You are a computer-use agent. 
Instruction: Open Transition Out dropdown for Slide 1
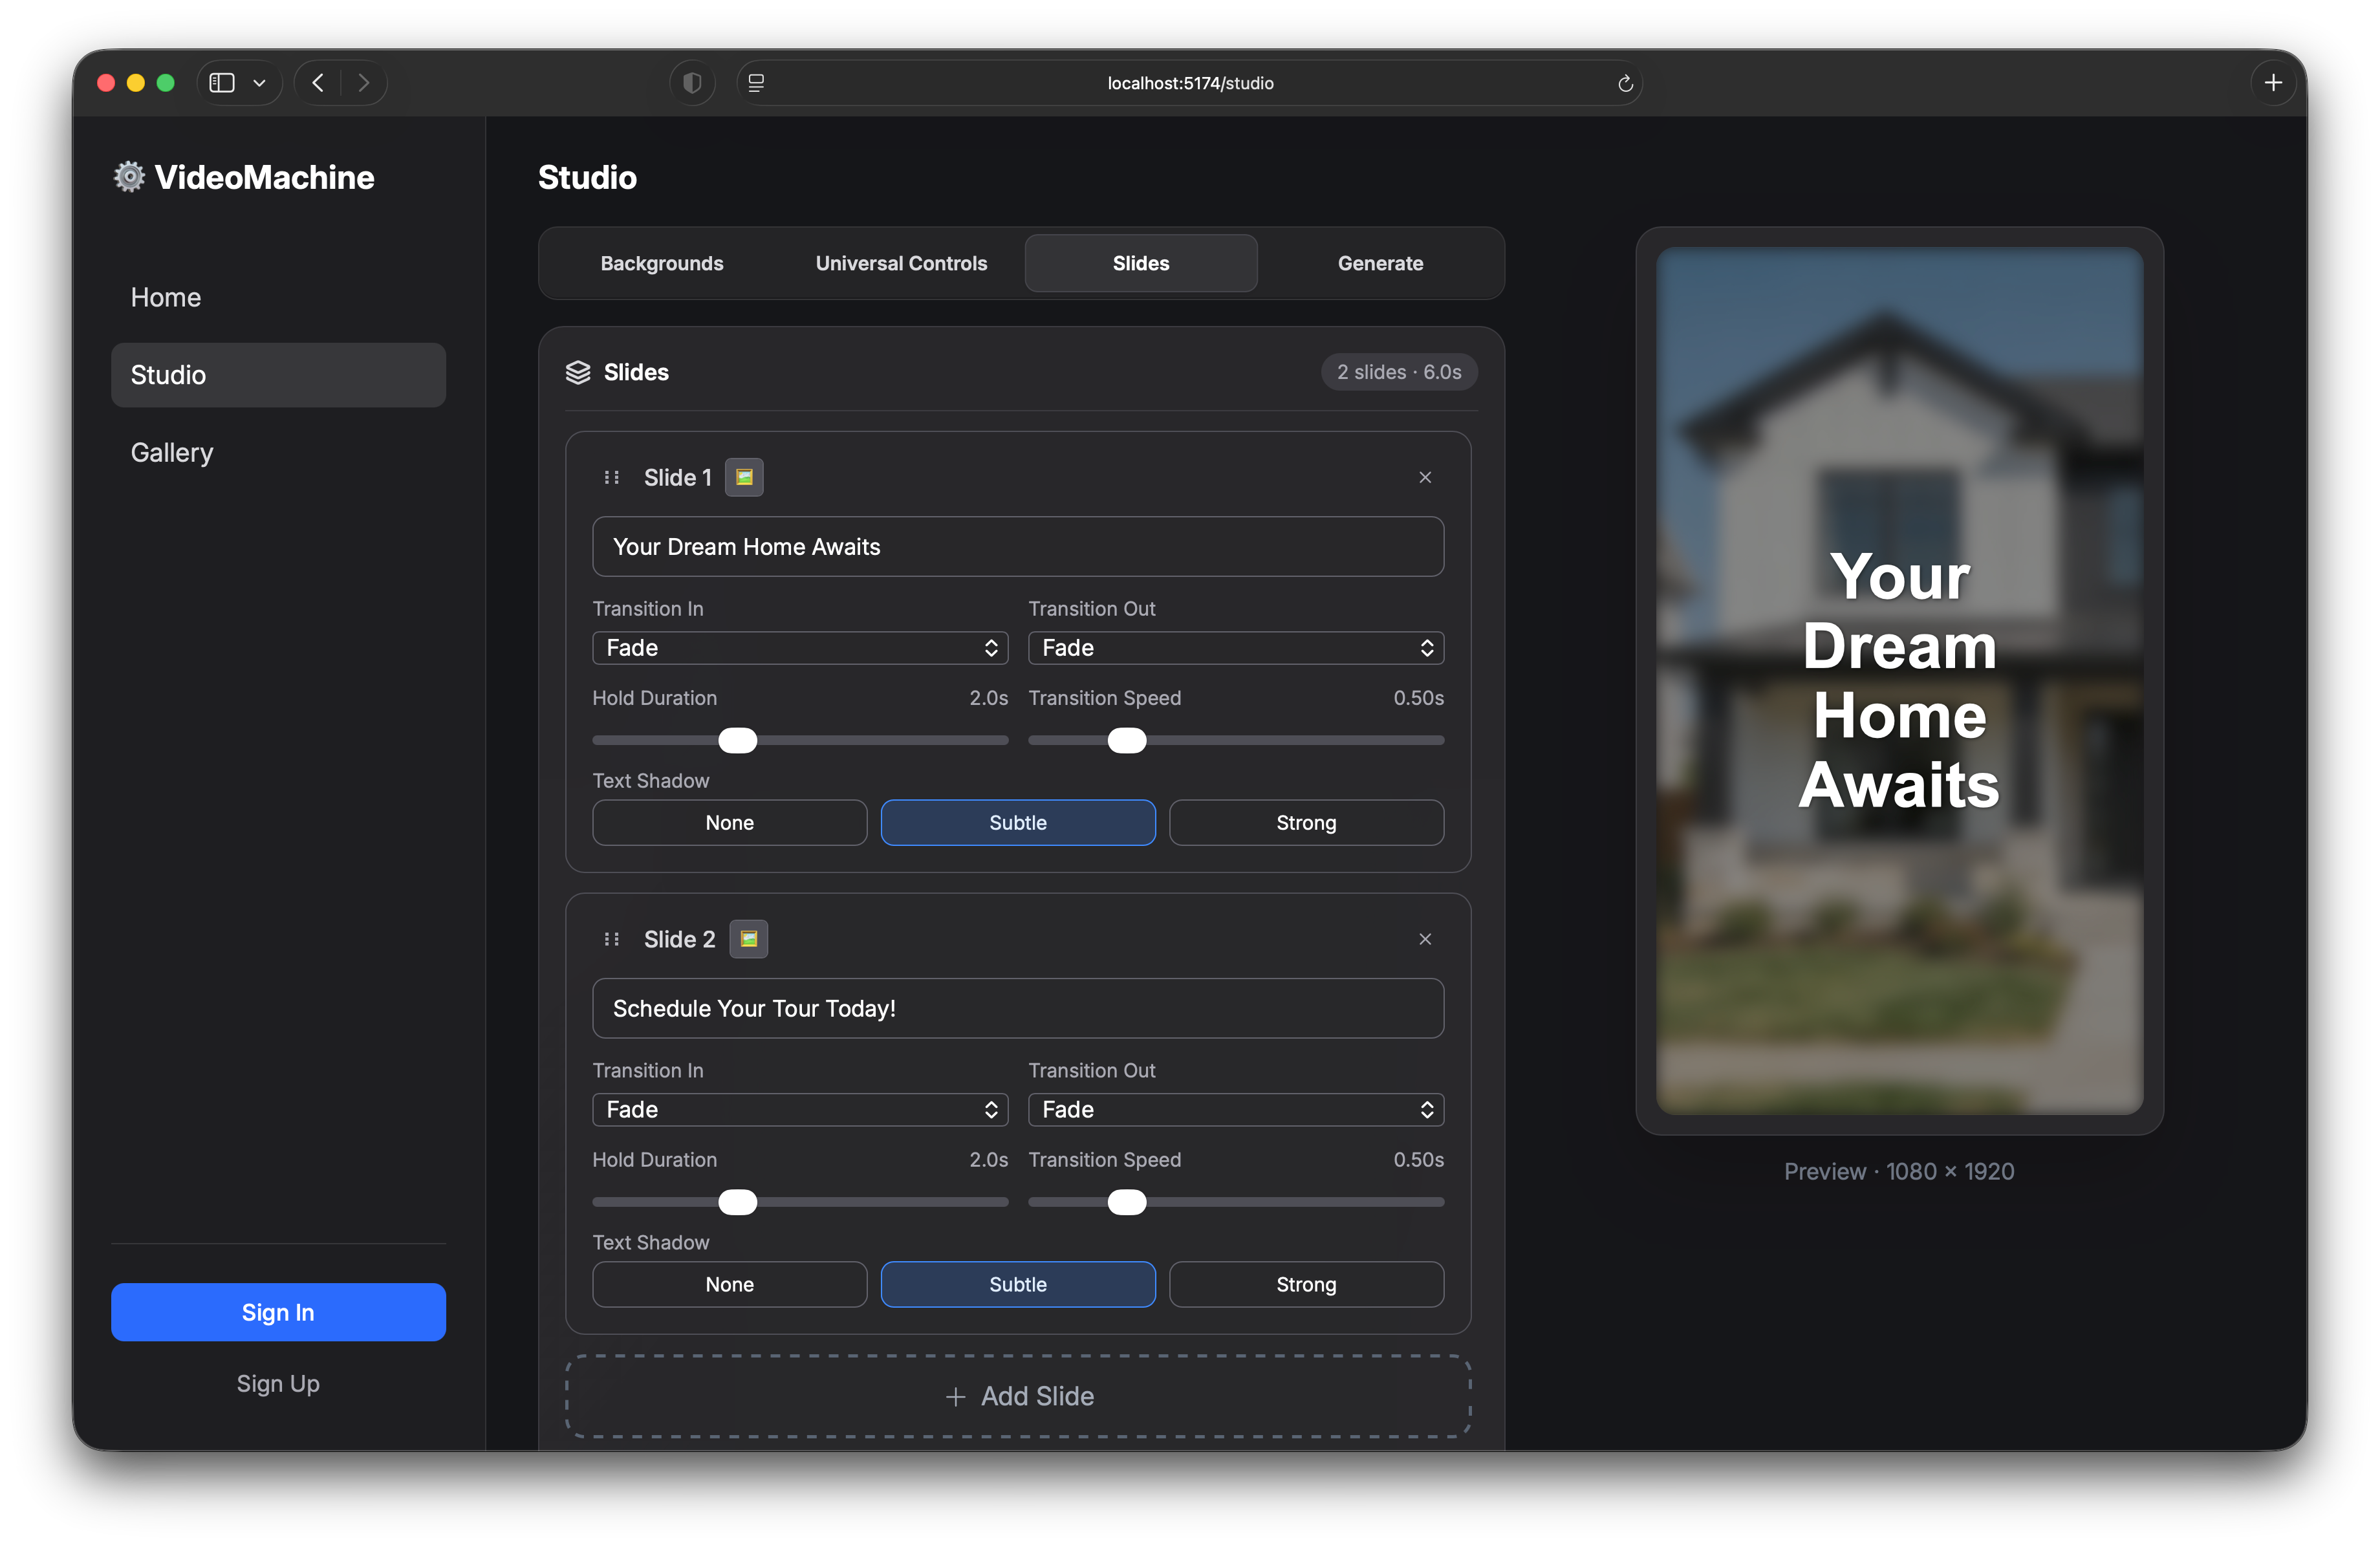point(1236,647)
